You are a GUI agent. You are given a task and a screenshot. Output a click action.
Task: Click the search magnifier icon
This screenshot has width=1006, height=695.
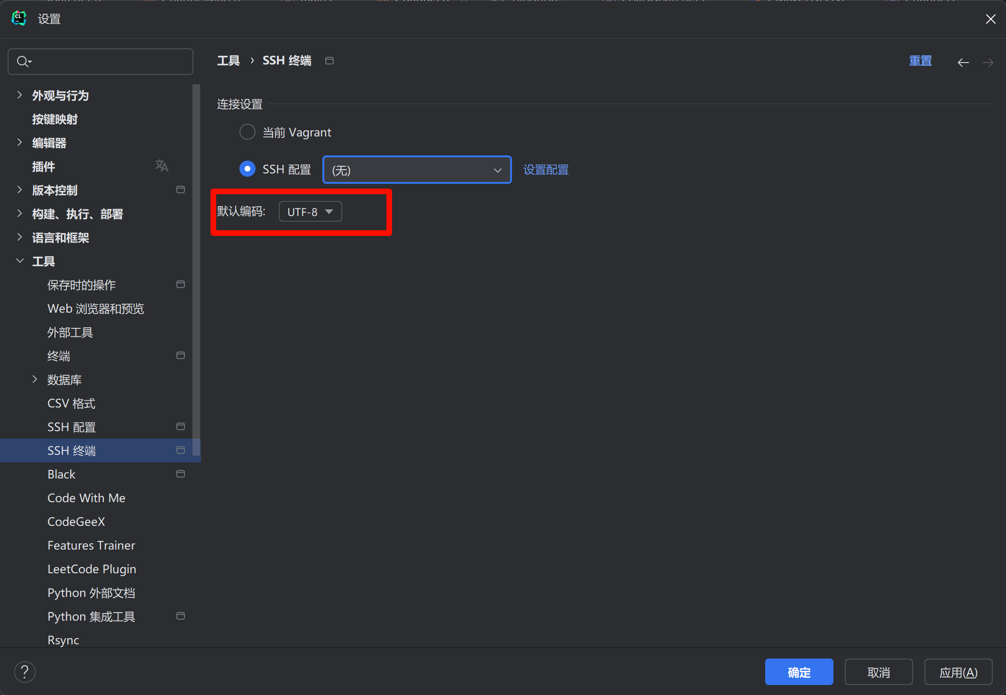(x=23, y=62)
